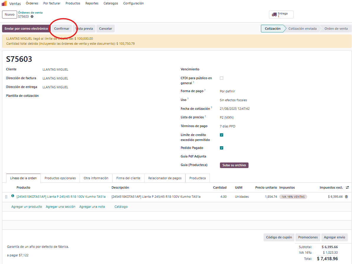The width and height of the screenshot is (352, 264).
Task: Click the drag handle on the product line
Action: coord(6,197)
